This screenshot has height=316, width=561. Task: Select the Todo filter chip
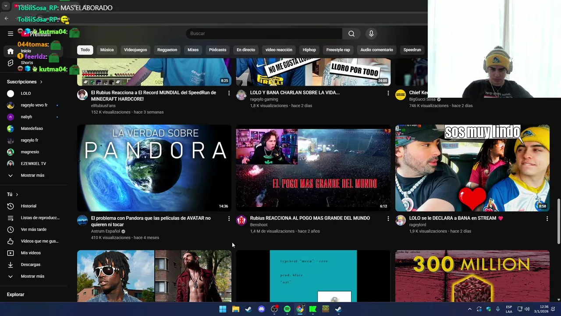click(x=85, y=50)
